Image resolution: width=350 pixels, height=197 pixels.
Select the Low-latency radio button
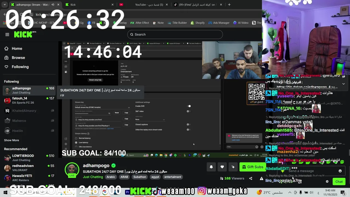click(x=76, y=143)
